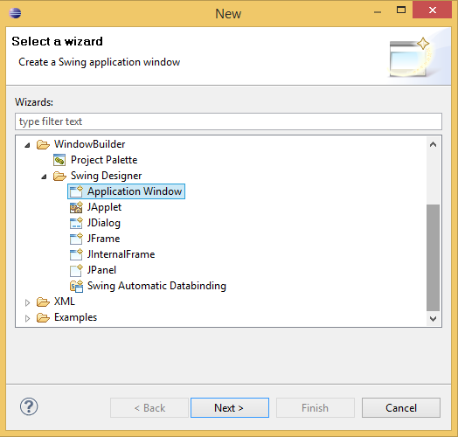Image resolution: width=458 pixels, height=437 pixels.
Task: Select the JPanel wizard entry
Action: pos(101,270)
